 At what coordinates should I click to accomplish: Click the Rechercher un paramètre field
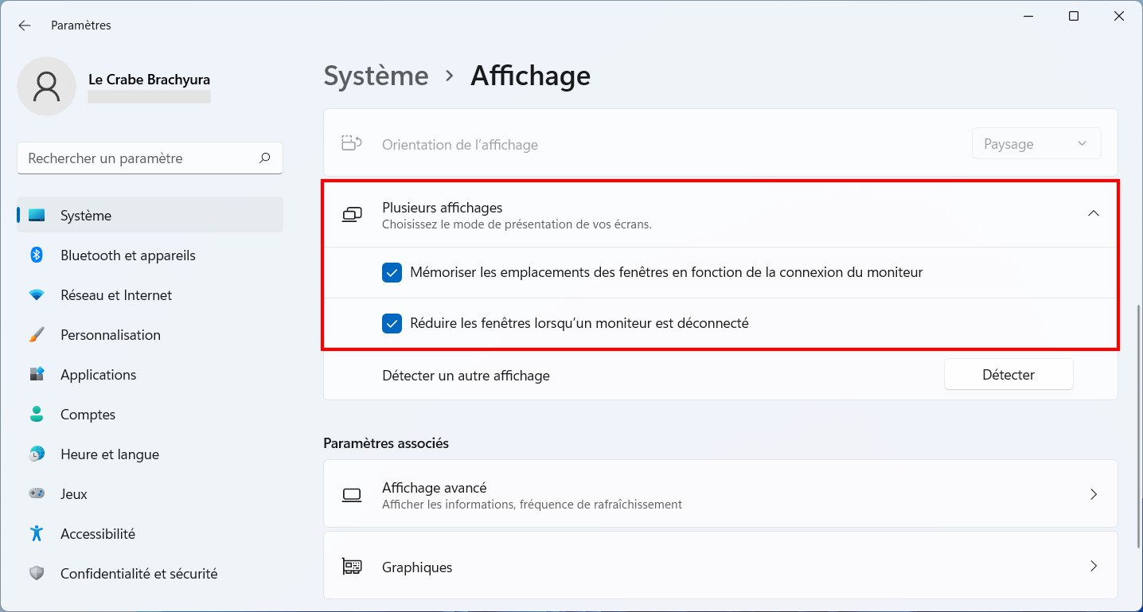click(x=150, y=158)
